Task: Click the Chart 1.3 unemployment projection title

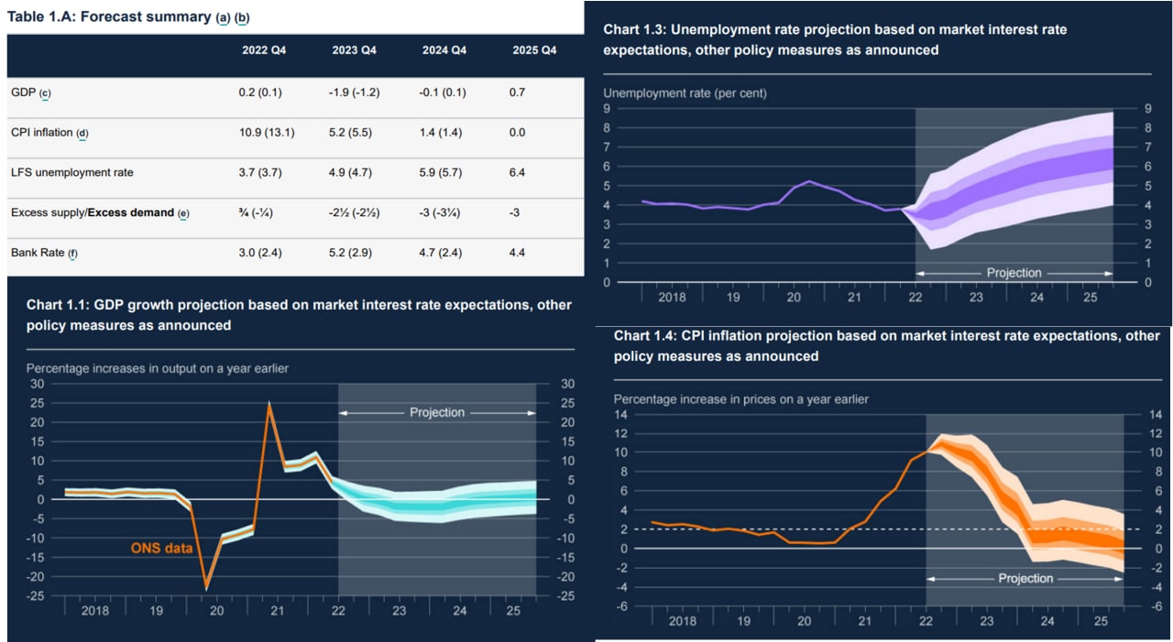Action: (x=835, y=39)
